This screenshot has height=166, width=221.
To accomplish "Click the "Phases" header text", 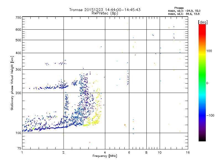I will click(x=179, y=8).
